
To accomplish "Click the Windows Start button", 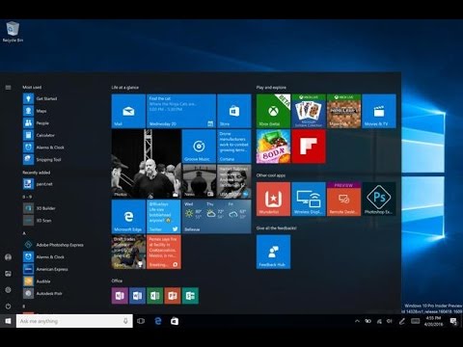I will point(8,321).
